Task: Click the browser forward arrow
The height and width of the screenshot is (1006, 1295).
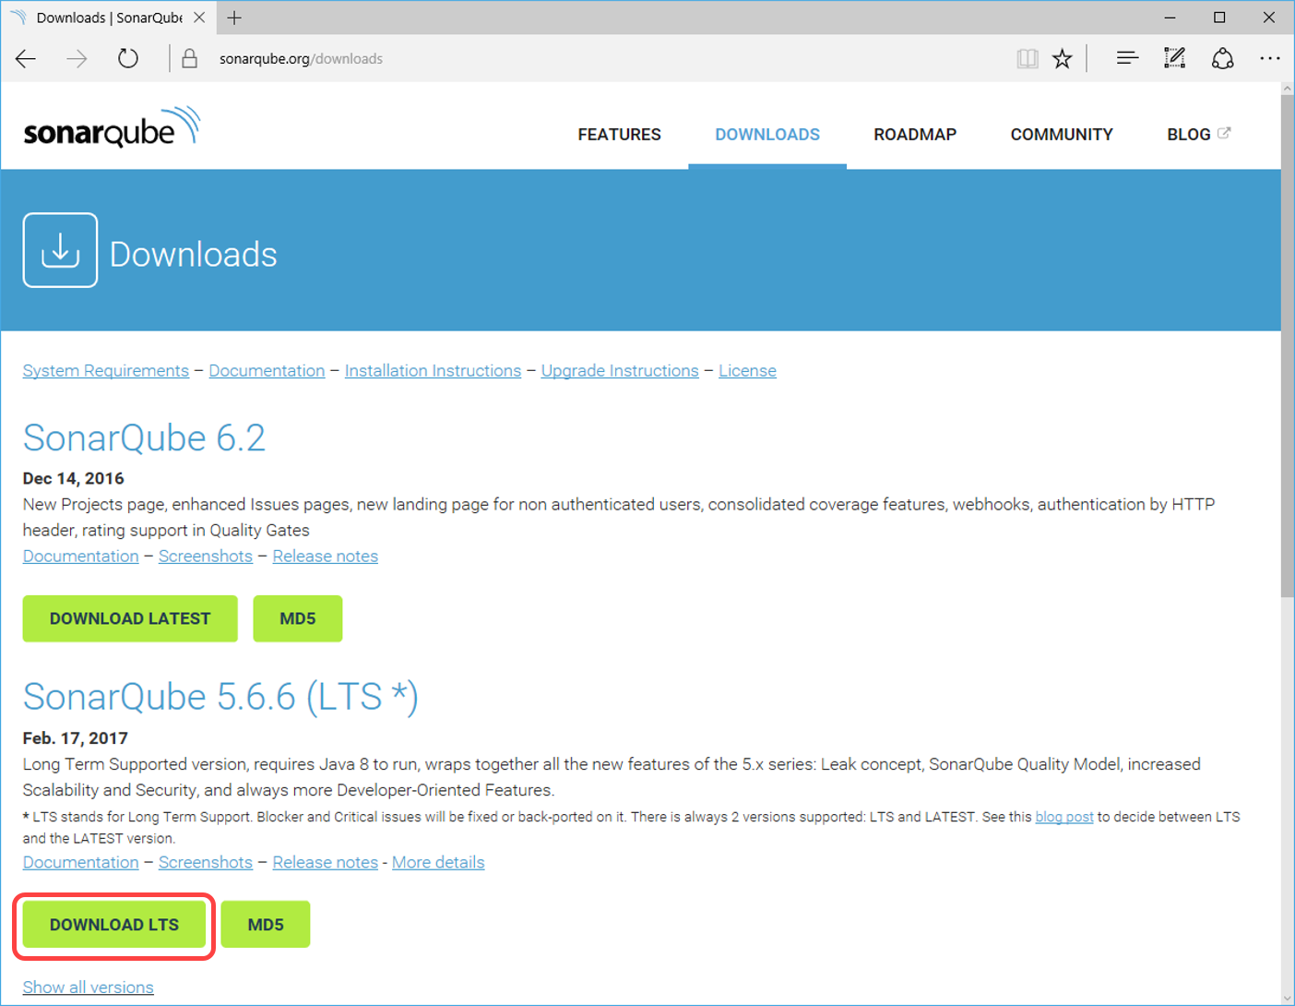Action: [x=77, y=59]
